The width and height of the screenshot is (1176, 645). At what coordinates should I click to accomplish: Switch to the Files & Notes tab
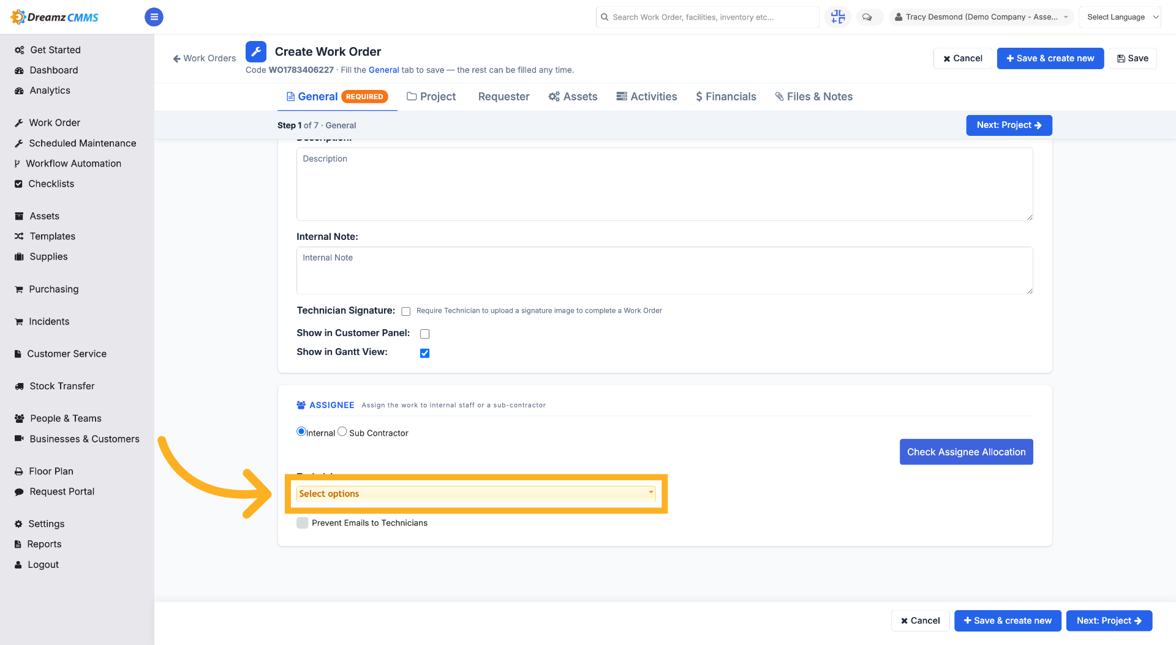point(813,97)
